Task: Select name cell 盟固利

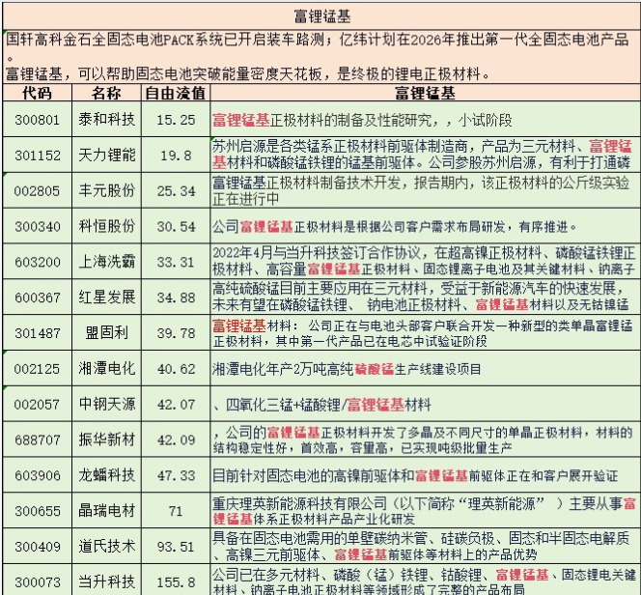Action: pyautogui.click(x=106, y=333)
